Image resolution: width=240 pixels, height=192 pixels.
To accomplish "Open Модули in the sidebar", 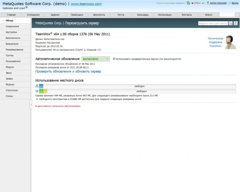I will pyautogui.click(x=15, y=67).
